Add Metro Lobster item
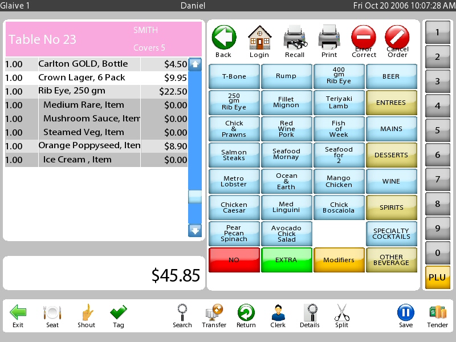Viewport: 456px width, 342px height. click(x=234, y=181)
